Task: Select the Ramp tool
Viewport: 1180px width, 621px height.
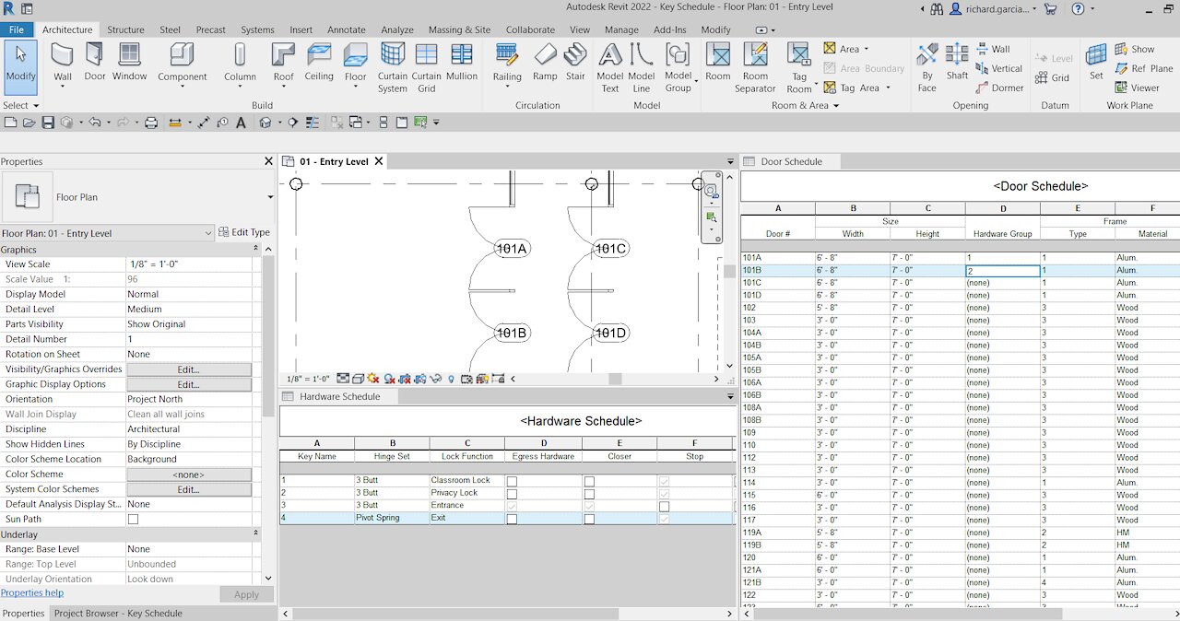Action: 545,63
